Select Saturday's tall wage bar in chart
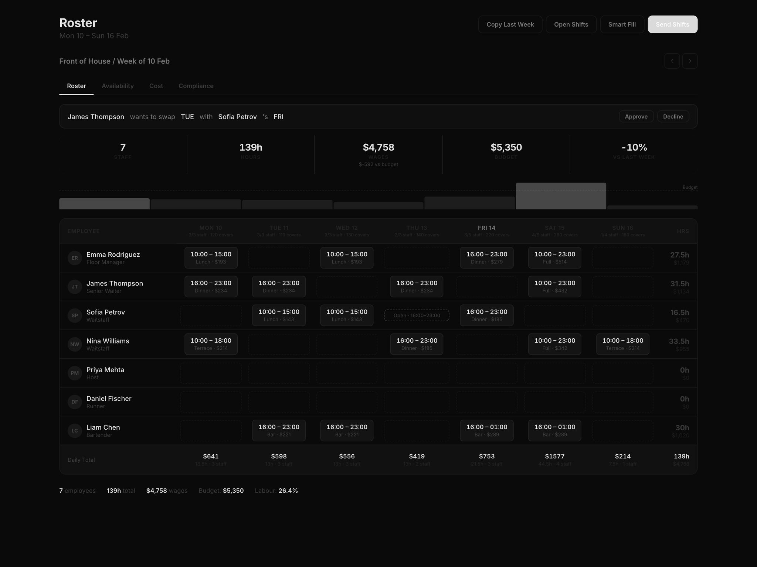The width and height of the screenshot is (757, 567). [x=561, y=196]
